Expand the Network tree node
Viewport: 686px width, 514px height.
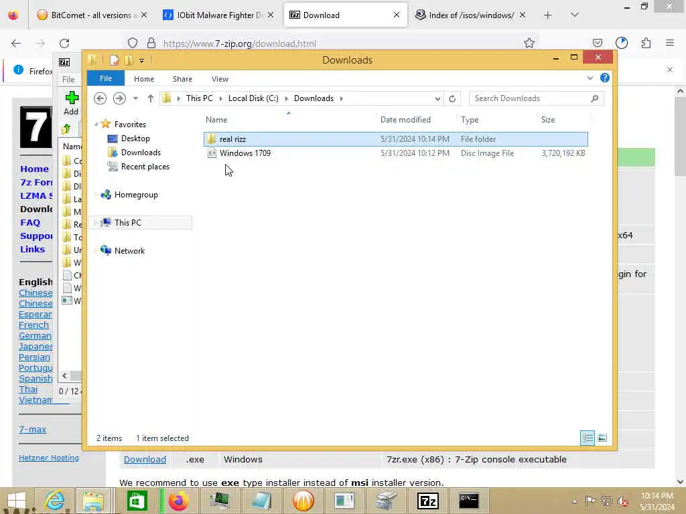(96, 250)
